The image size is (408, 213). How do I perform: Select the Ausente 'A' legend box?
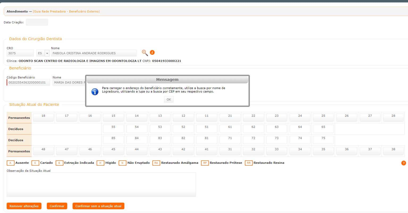coord(10,163)
